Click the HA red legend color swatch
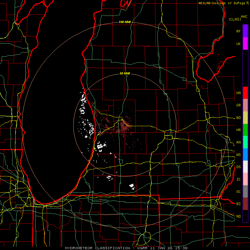Viewport: 250px width, 250px height. tap(245, 93)
